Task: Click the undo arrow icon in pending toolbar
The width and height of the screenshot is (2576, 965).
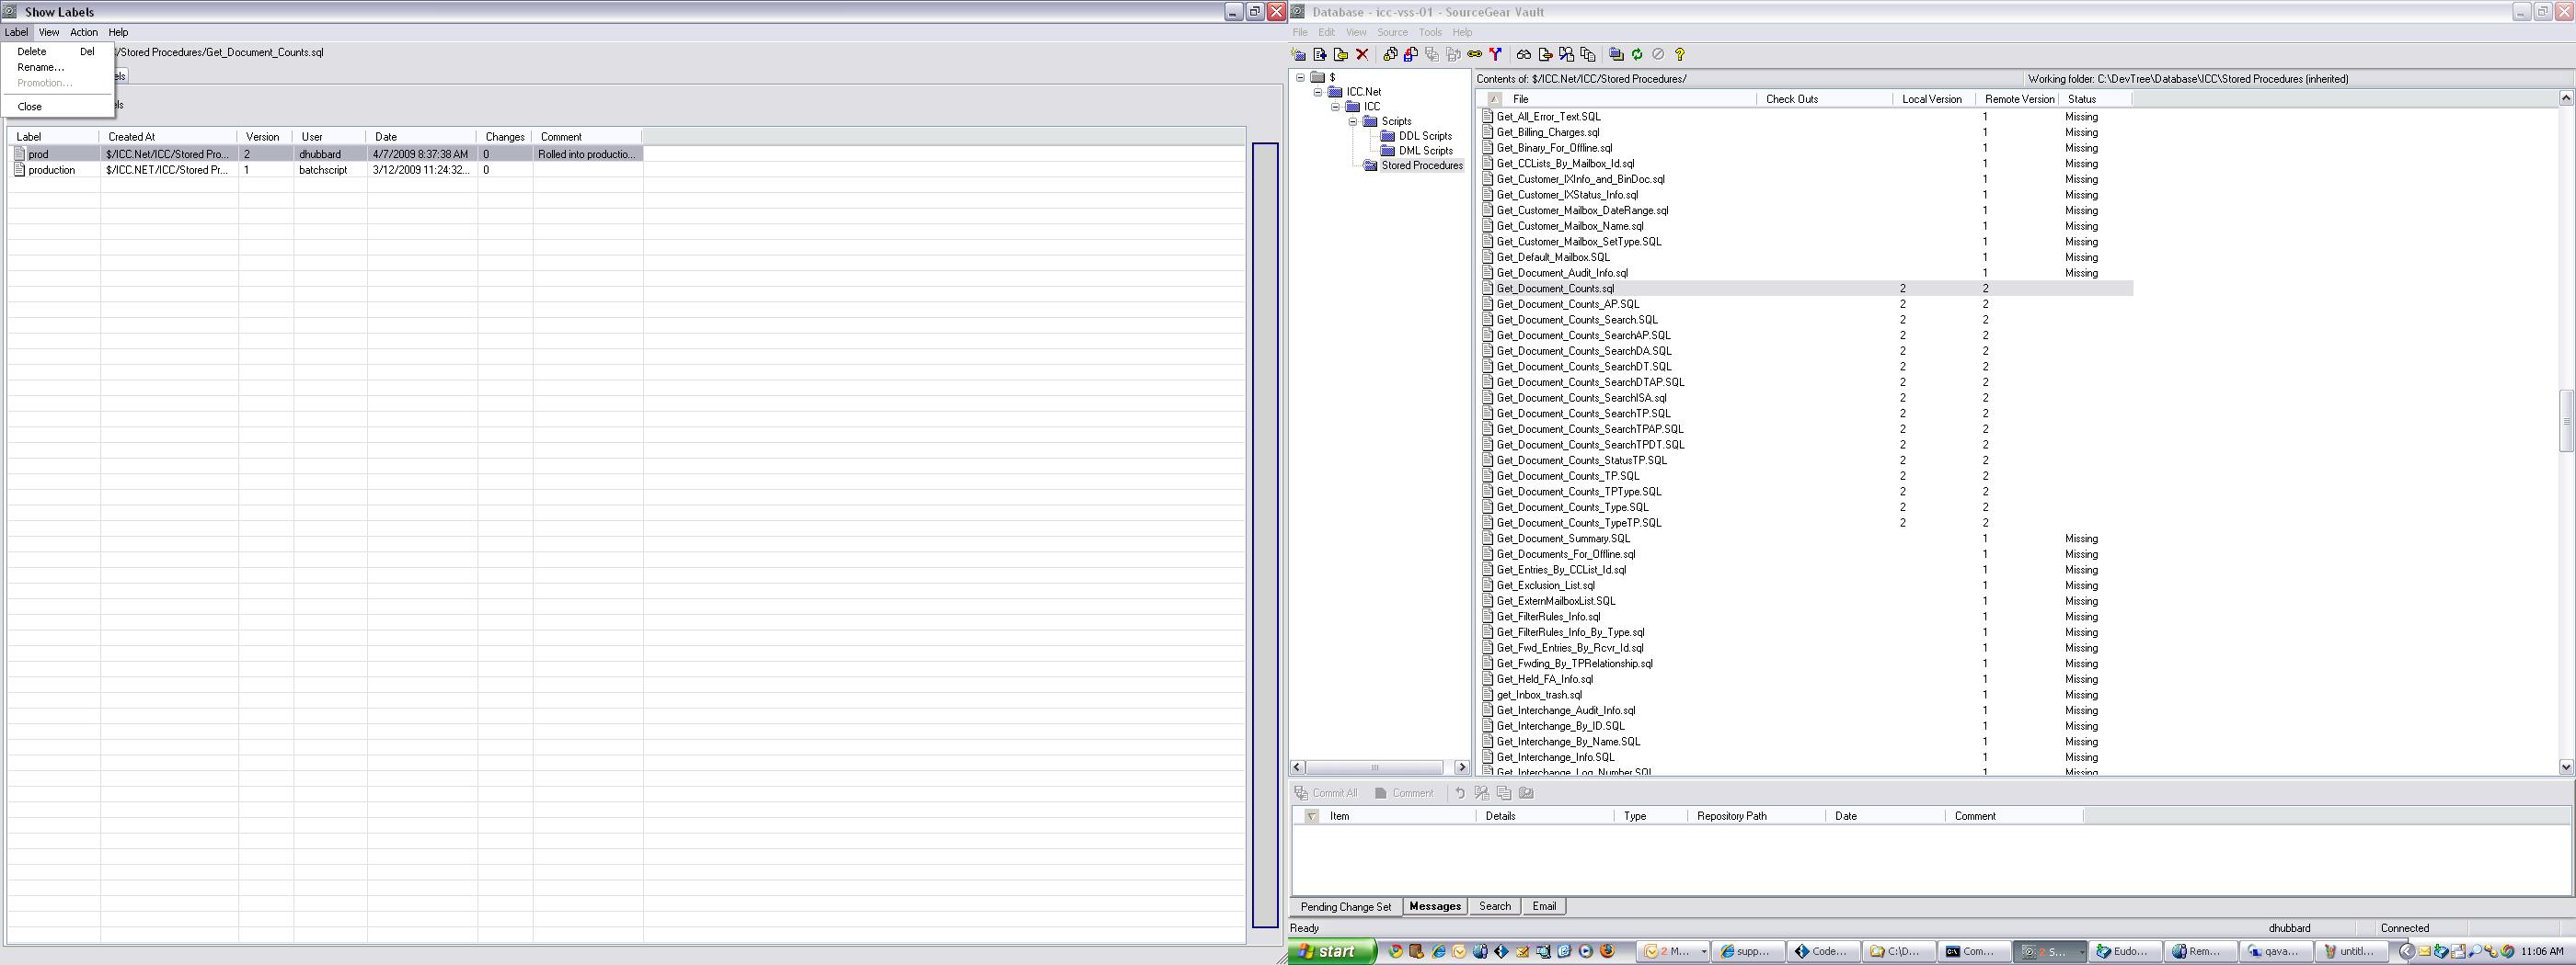Action: pyautogui.click(x=1460, y=793)
